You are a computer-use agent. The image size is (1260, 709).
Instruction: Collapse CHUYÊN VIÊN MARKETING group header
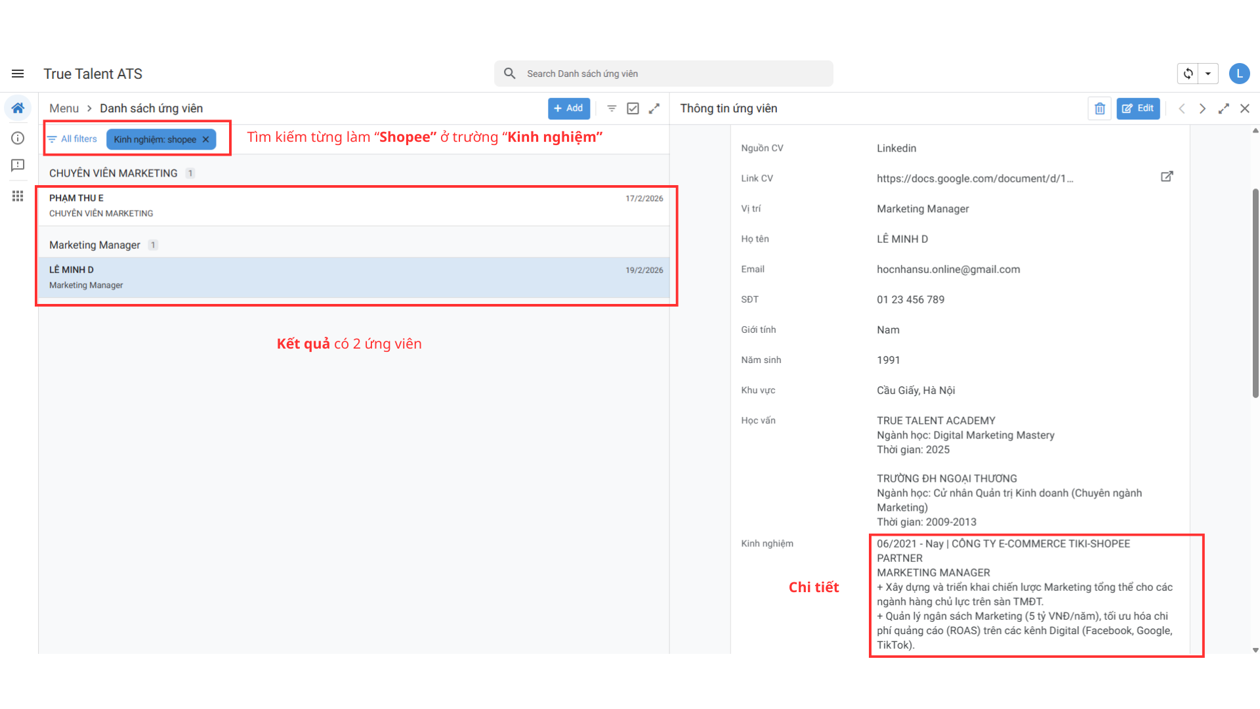click(x=113, y=173)
